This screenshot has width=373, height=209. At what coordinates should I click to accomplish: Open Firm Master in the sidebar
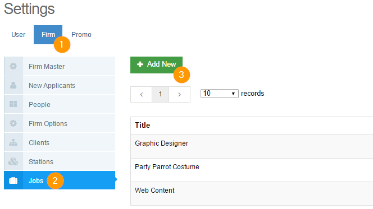click(60, 66)
